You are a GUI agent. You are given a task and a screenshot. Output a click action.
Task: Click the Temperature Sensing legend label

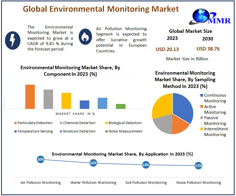[x=35, y=131]
